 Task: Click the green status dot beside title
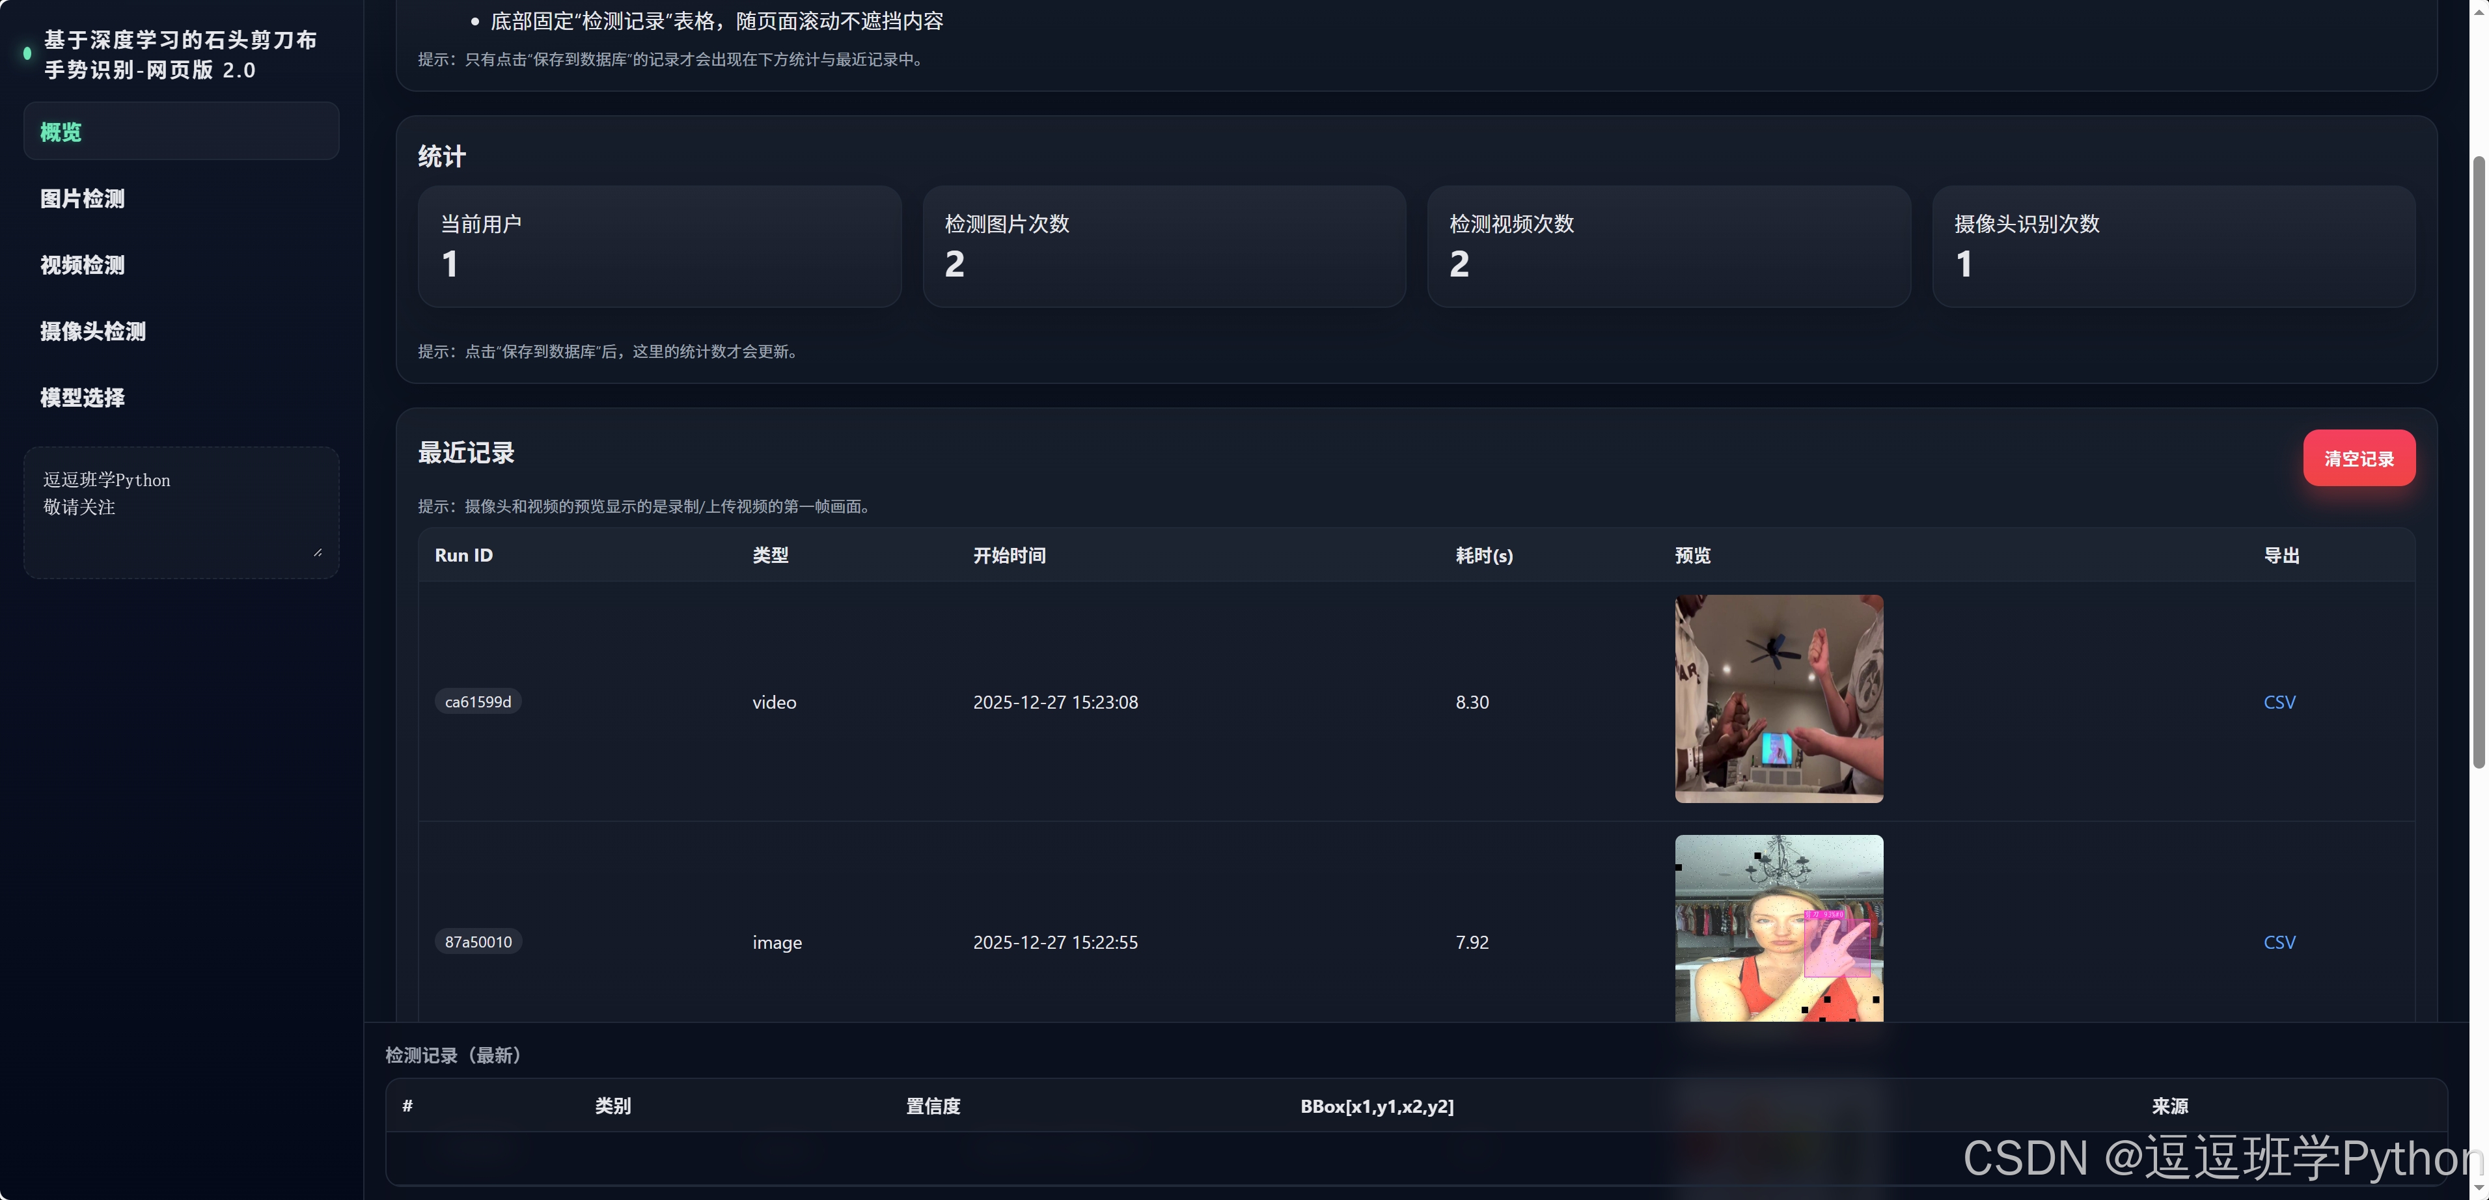click(x=27, y=54)
